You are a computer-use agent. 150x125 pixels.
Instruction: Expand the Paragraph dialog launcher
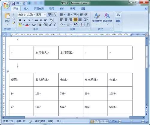[x=89, y=29]
